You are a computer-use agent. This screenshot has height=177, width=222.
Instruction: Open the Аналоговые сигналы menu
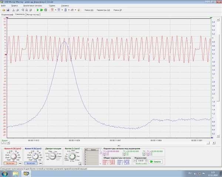tap(33, 6)
